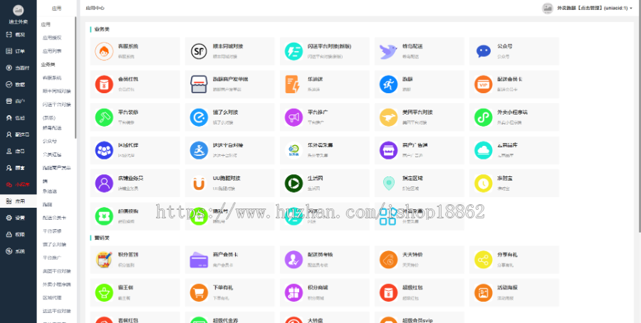Open the 准时宝 yellow clock icon

tap(484, 184)
